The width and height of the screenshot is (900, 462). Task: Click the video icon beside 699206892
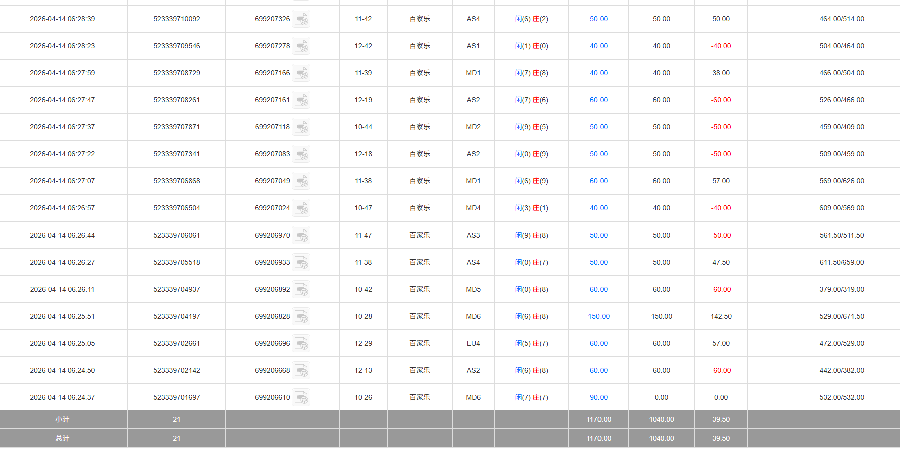tap(301, 290)
